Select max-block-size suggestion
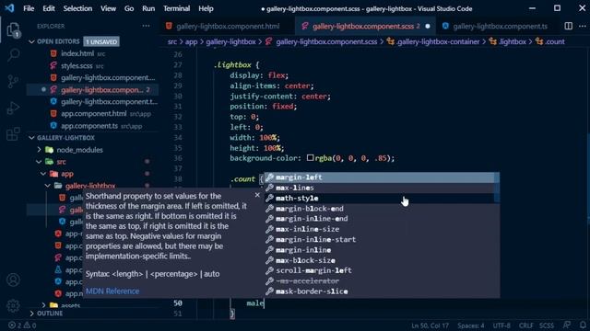 (x=379, y=260)
